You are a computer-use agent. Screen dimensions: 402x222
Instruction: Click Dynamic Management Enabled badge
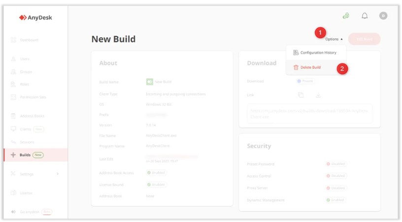coord(335,200)
